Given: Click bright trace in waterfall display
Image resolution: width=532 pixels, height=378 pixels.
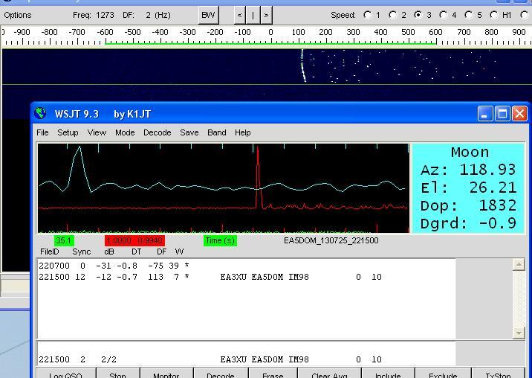Looking at the screenshot, I should coord(303,66).
